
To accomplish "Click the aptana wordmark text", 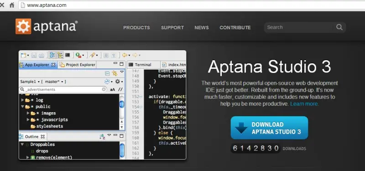I will tap(55, 26).
